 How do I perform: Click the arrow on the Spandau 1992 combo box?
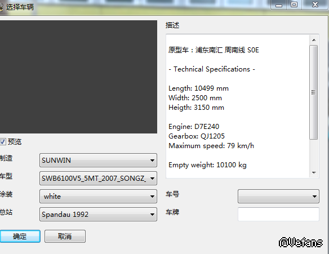pos(152,215)
